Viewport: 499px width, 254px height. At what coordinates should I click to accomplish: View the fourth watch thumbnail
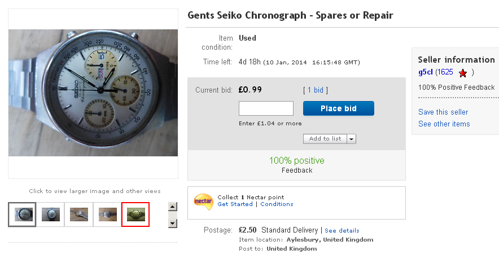coord(107,214)
